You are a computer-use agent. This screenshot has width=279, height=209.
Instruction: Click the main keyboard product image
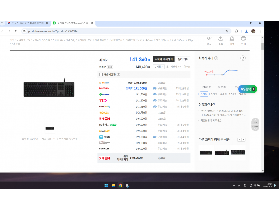click(49, 88)
